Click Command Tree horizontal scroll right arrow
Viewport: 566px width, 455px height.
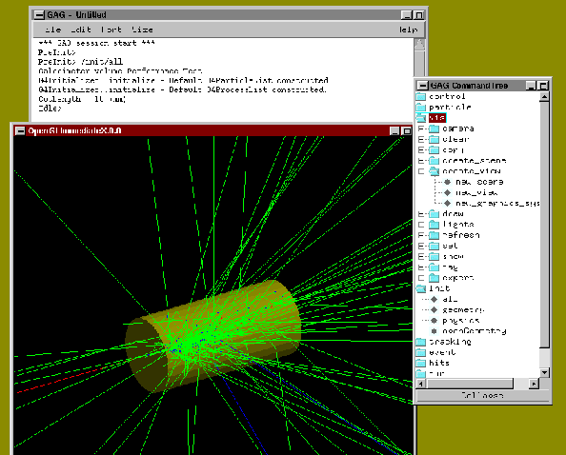click(x=534, y=384)
